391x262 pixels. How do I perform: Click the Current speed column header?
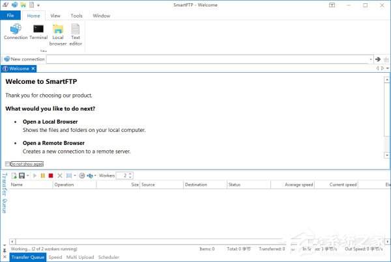pos(336,185)
